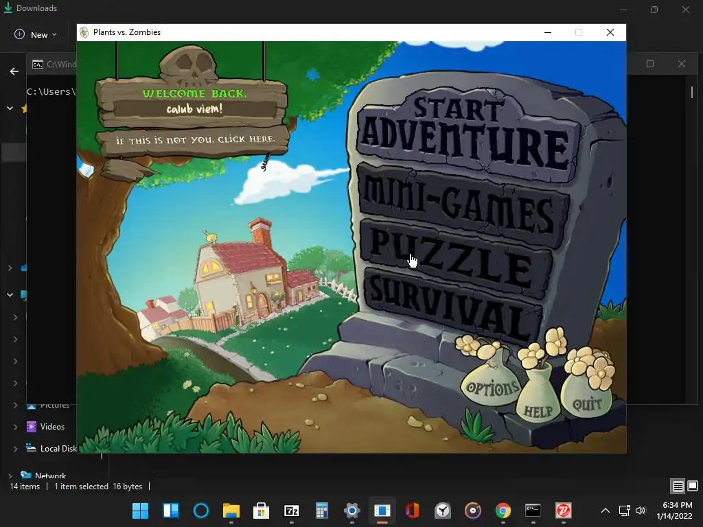Maximize the Command Prompt window
This screenshot has width=703, height=527.
[650, 64]
